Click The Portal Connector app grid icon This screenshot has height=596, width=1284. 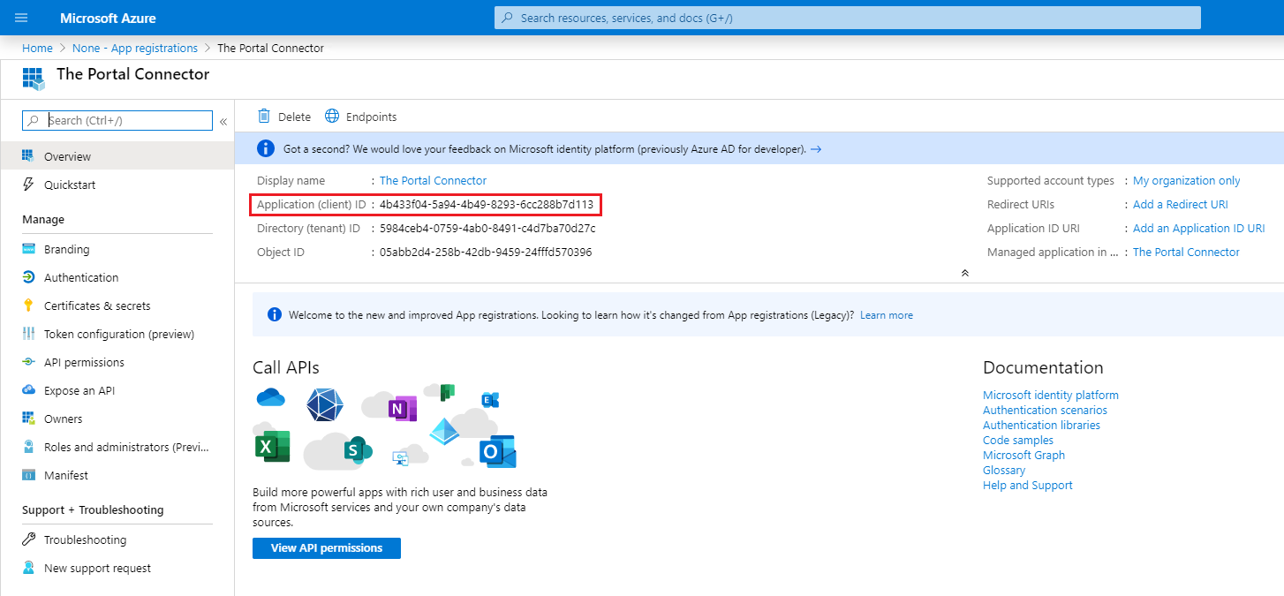[x=33, y=78]
